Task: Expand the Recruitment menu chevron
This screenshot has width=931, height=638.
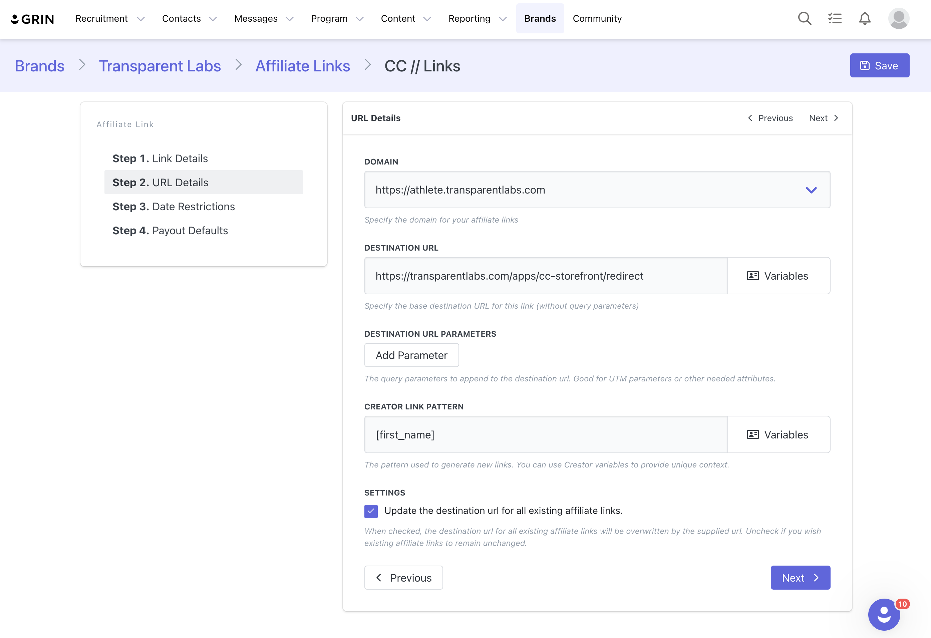Action: 140,19
